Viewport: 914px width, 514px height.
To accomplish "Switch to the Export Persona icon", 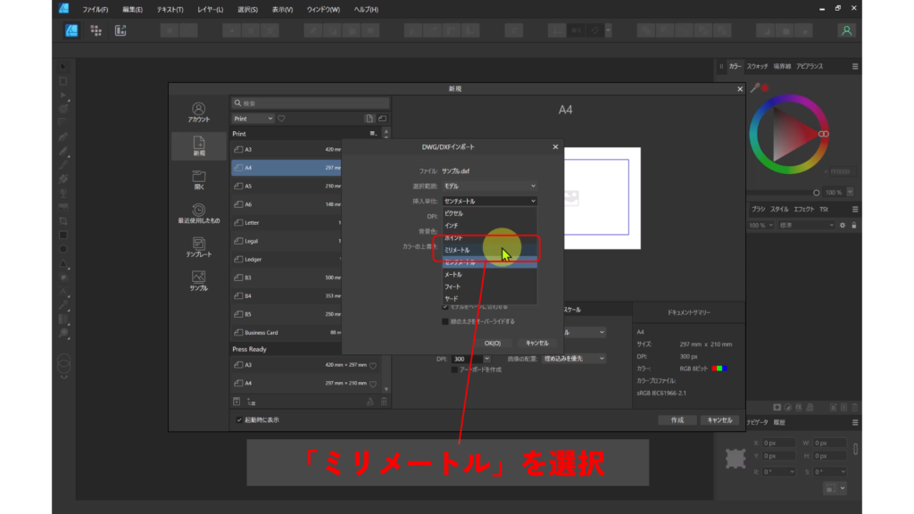I will tap(120, 30).
